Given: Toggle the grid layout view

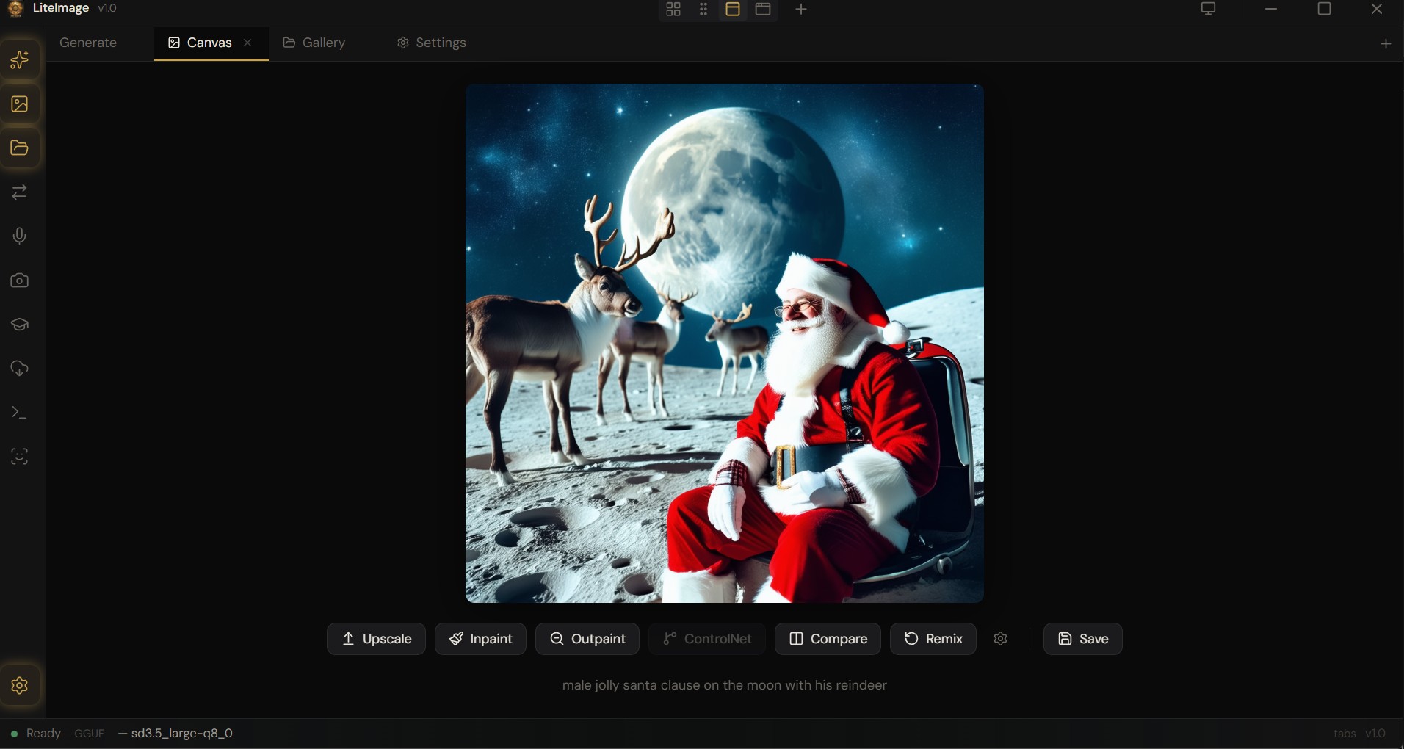Looking at the screenshot, I should 672,10.
